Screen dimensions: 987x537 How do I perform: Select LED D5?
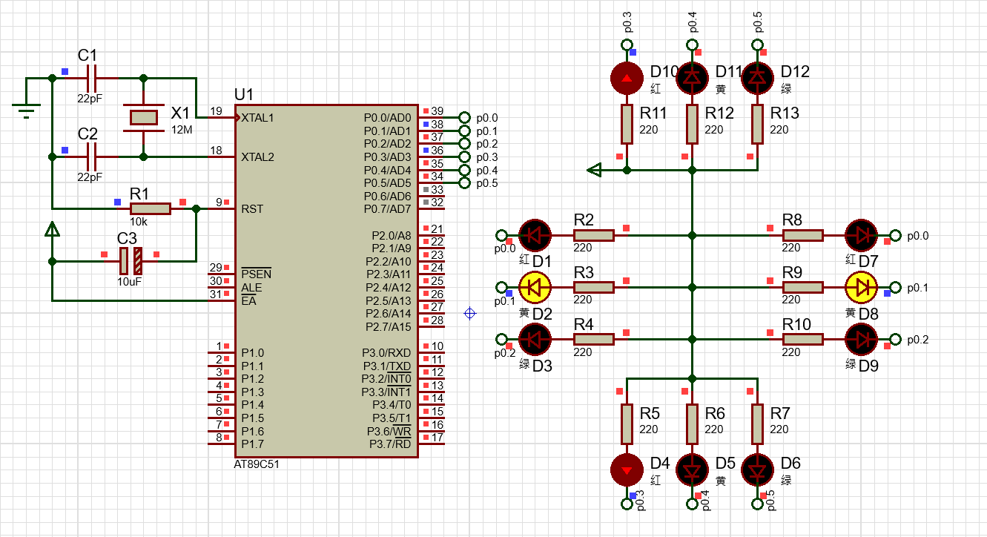(x=693, y=470)
